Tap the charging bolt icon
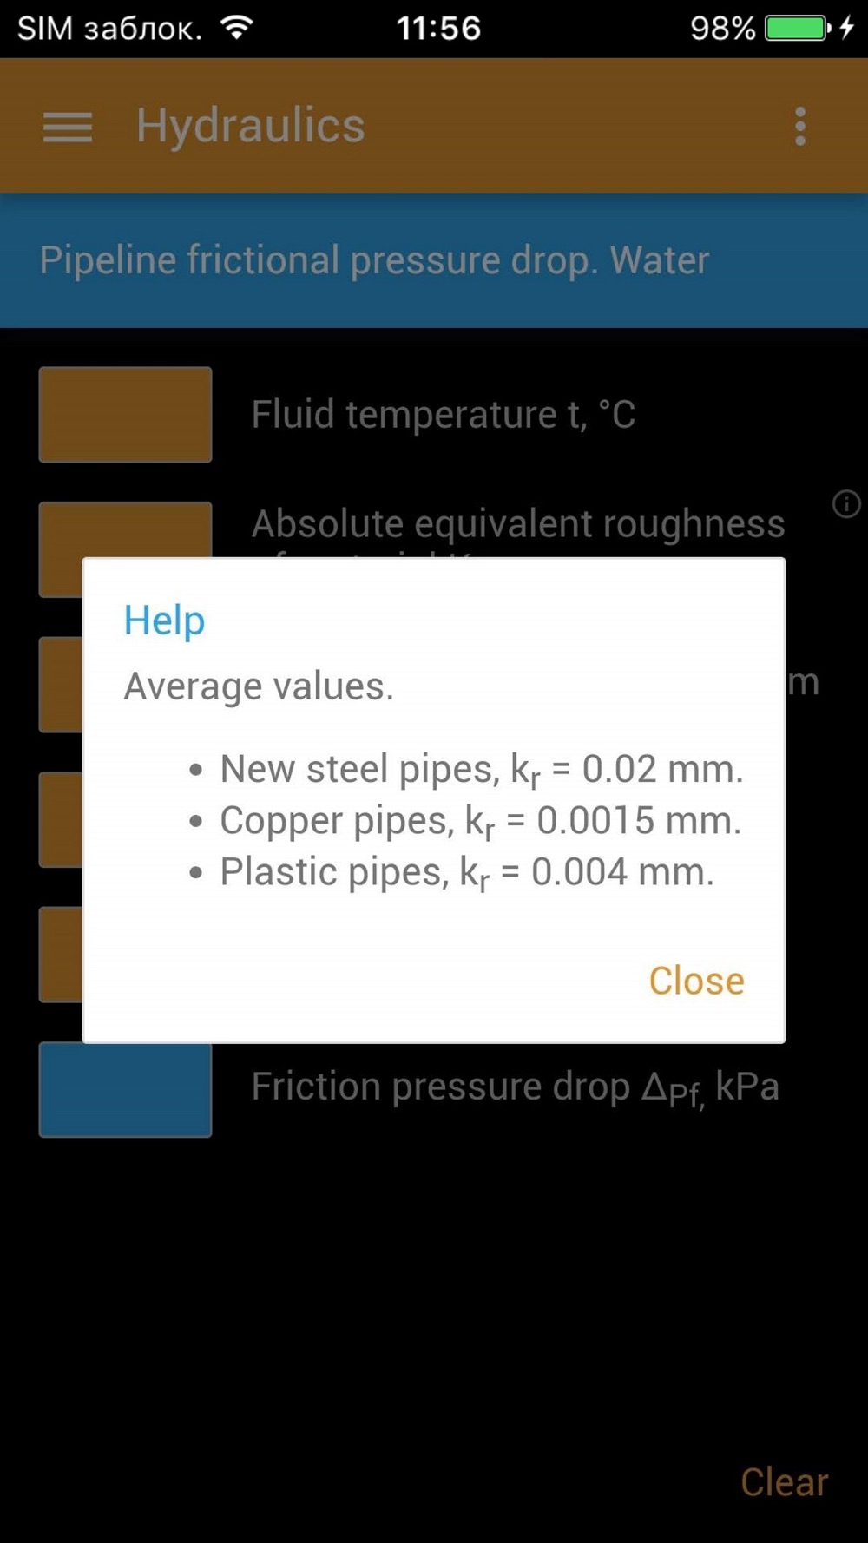868x1543 pixels. click(x=847, y=28)
